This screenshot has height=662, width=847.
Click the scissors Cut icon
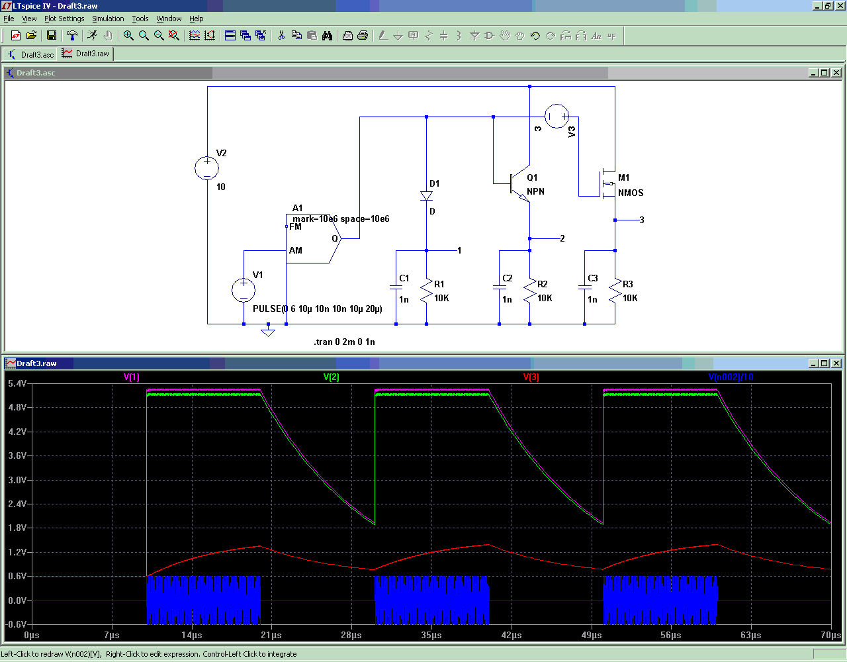[x=281, y=36]
